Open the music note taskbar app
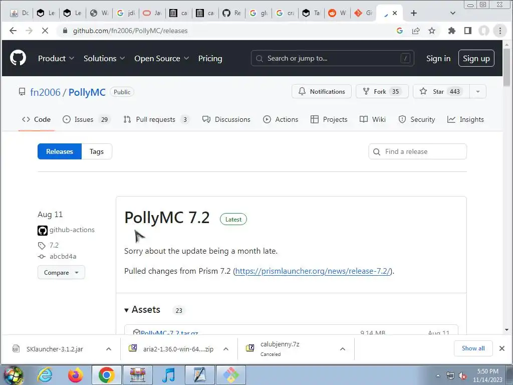The height and width of the screenshot is (385, 513). [169, 375]
